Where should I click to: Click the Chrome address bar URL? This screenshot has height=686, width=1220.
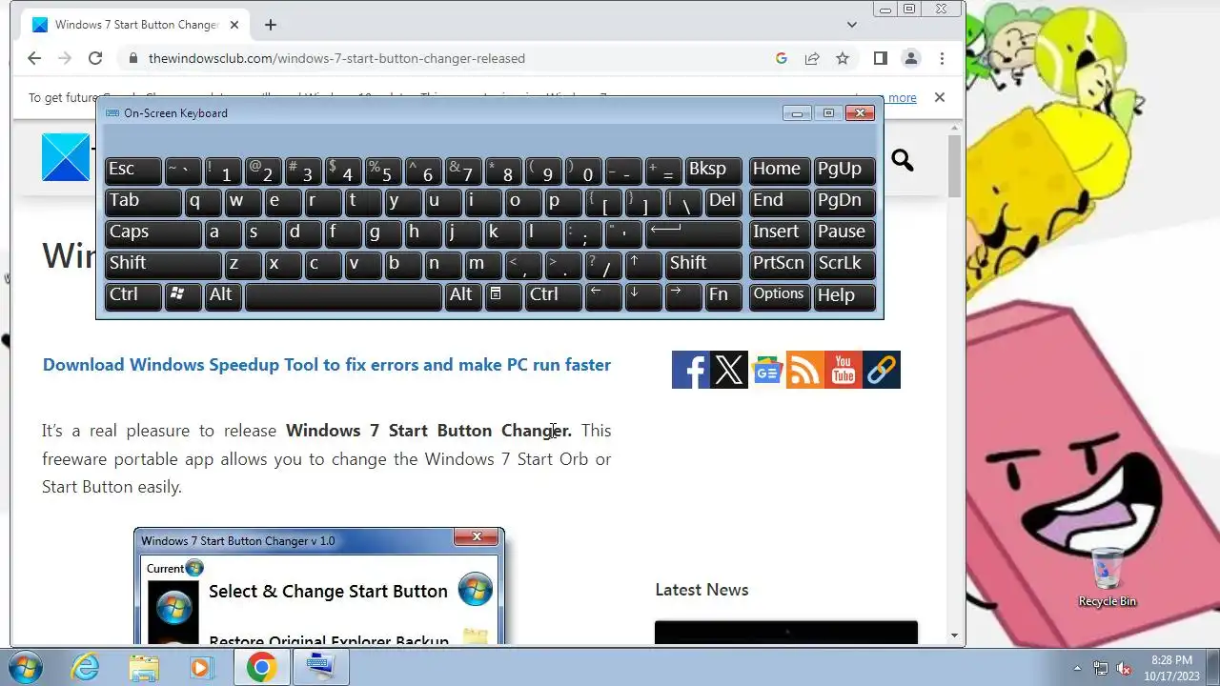point(336,58)
